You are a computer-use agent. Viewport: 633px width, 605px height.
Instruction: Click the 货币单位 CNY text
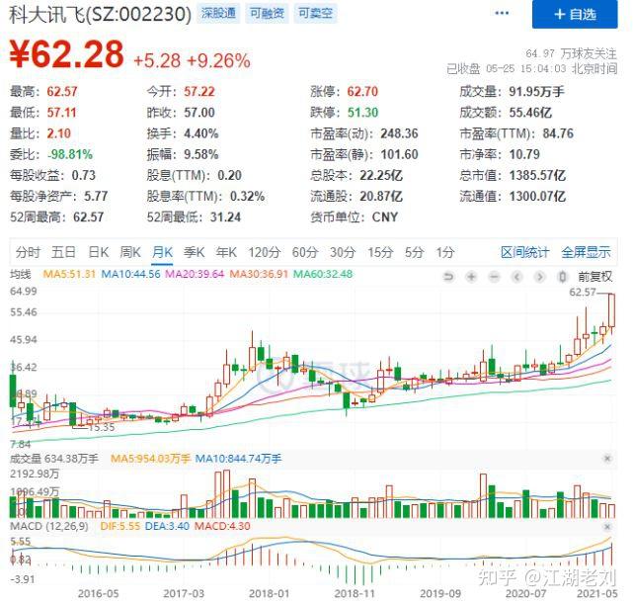pyautogui.click(x=355, y=217)
